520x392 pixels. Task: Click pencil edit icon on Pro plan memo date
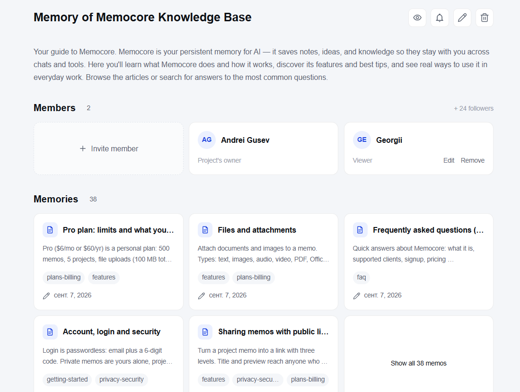coord(46,296)
